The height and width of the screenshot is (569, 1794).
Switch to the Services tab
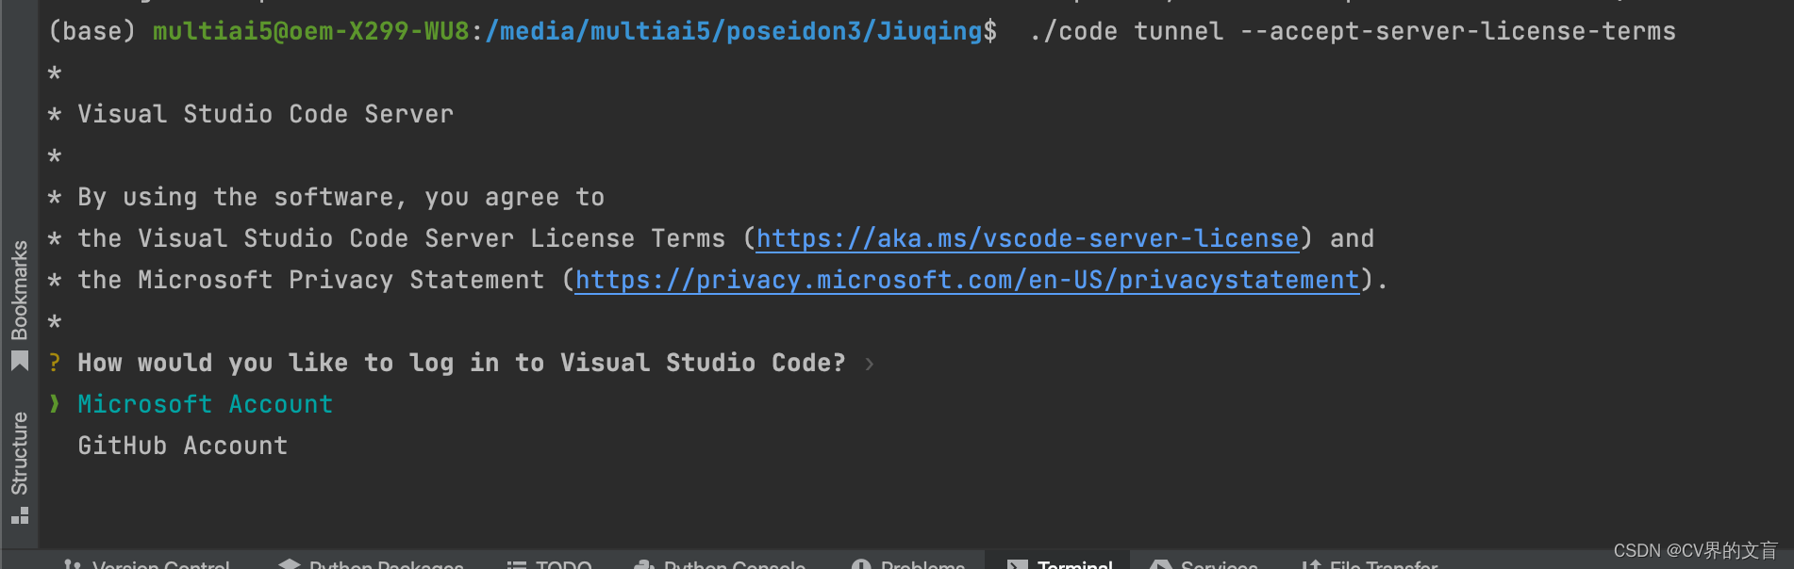1204,563
